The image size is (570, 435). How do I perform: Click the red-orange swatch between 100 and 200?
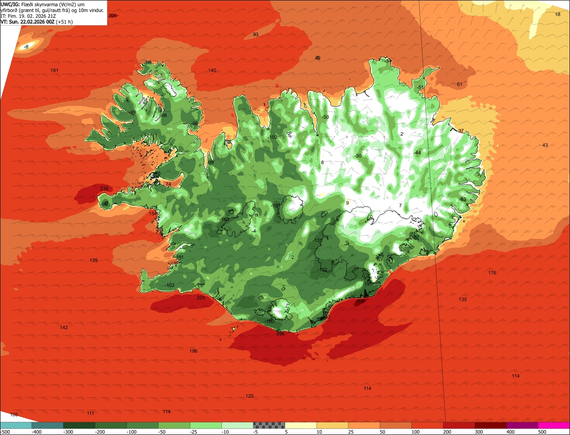[427, 425]
